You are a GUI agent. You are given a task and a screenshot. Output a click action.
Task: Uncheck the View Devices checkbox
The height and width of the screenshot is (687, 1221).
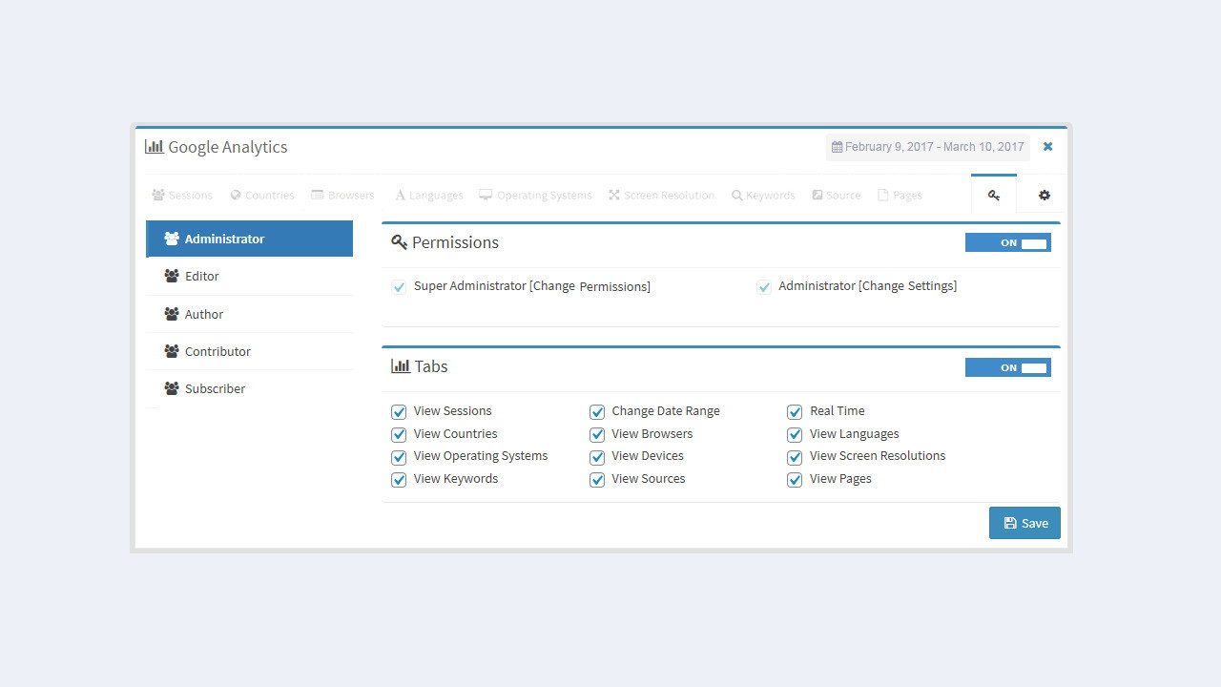[597, 457]
